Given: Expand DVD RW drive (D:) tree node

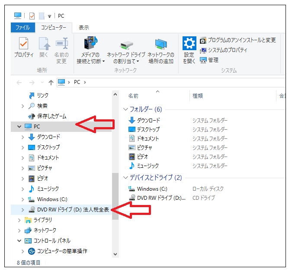Looking at the screenshot, I should click(23, 210).
